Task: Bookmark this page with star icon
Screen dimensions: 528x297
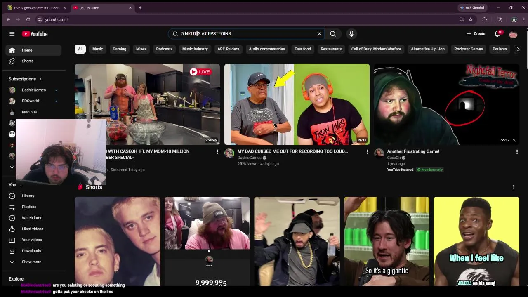Action: [x=471, y=19]
